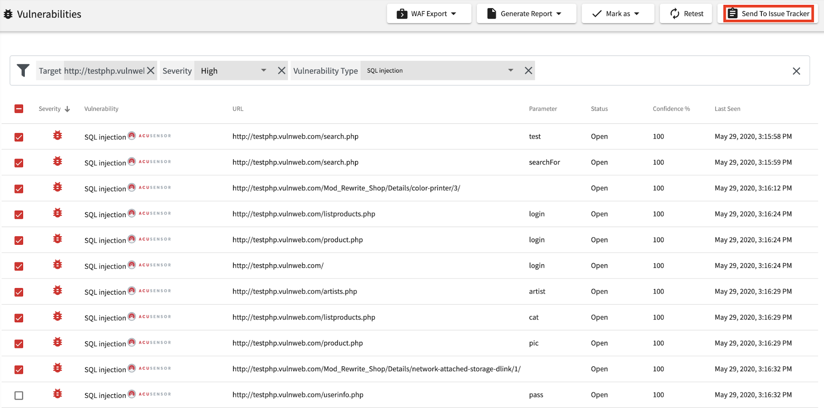The width and height of the screenshot is (824, 408).
Task: Click the Open status in the userinfo.php row
Action: [x=599, y=395]
